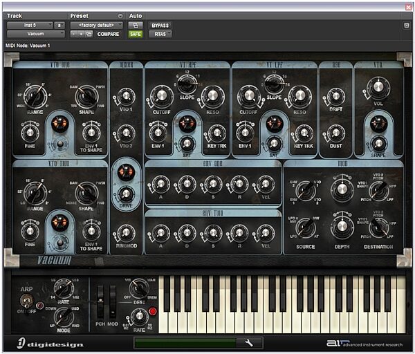
Task: Click the HPF SAT knob
Action: (x=187, y=143)
